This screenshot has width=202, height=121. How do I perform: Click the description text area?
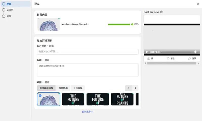coord(88,70)
